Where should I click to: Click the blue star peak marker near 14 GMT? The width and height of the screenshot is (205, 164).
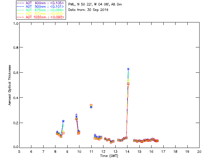[x=128, y=69]
